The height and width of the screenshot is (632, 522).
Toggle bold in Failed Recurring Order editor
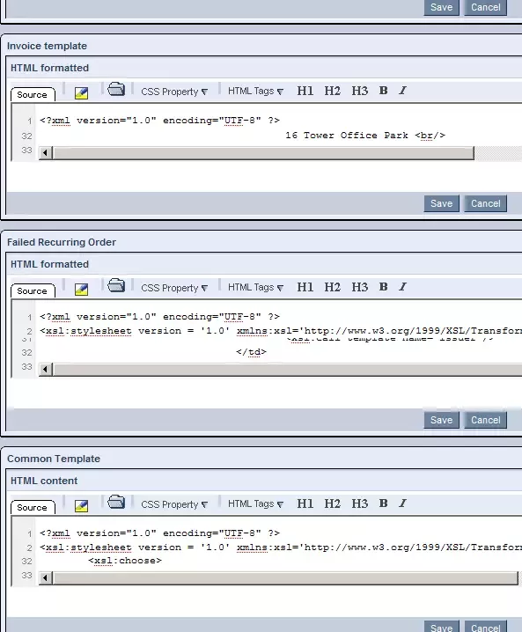383,287
